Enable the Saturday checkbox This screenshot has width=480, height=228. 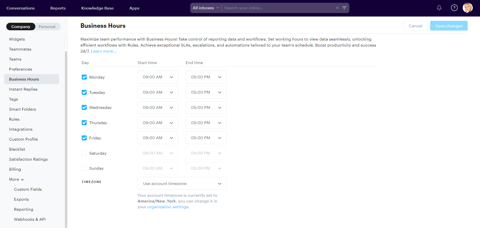point(84,153)
